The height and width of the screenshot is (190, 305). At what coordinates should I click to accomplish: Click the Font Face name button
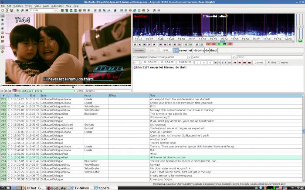click(229, 63)
